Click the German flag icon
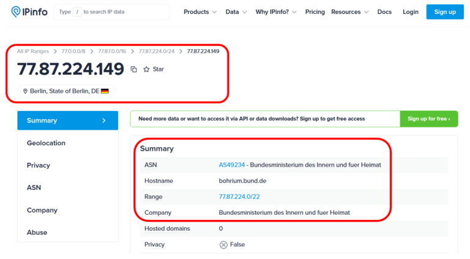 tap(105, 91)
